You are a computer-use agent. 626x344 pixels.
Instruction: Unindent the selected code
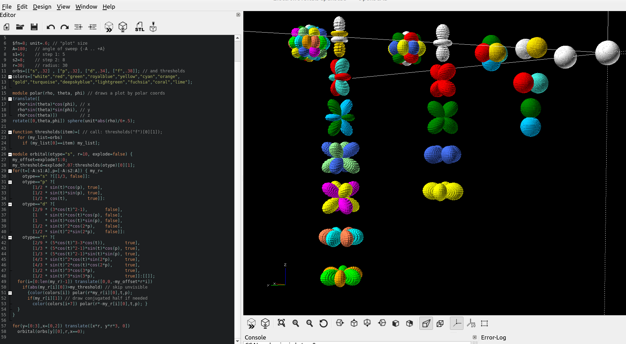point(78,27)
